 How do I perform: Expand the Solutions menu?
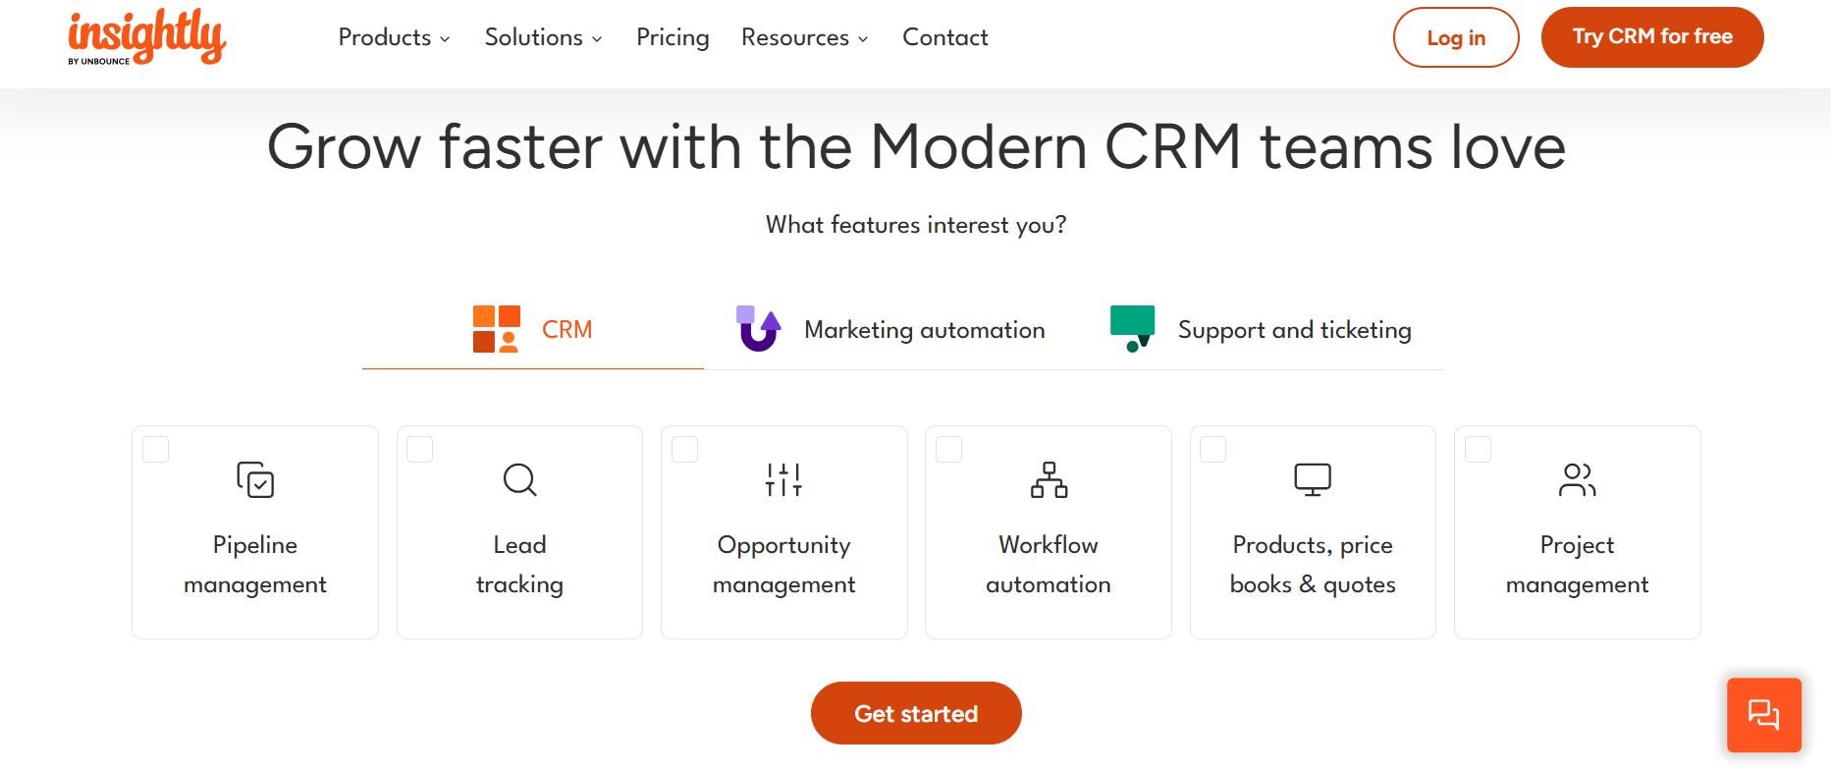tap(543, 37)
